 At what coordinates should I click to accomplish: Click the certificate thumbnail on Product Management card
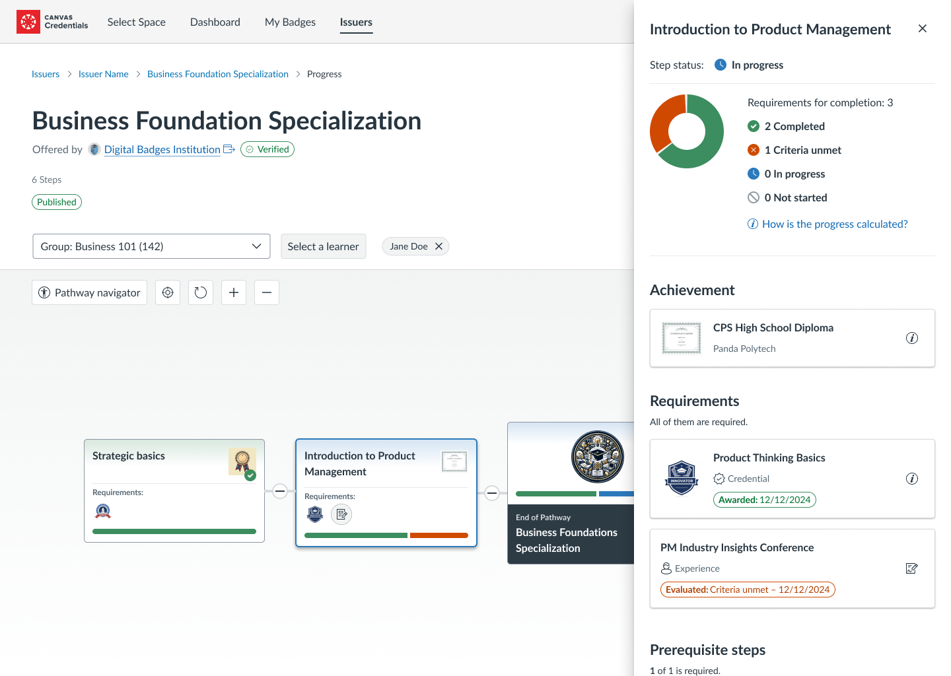click(x=454, y=461)
